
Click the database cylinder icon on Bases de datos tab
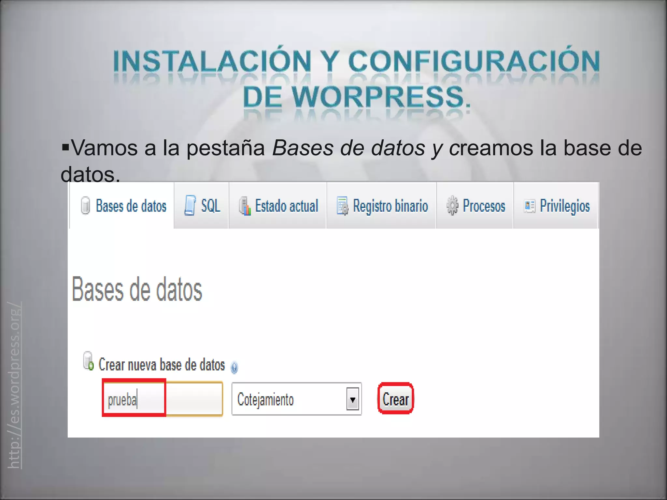[x=85, y=205]
